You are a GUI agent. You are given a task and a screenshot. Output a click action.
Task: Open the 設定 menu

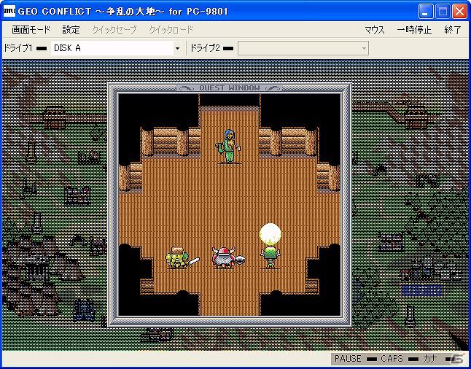71,30
